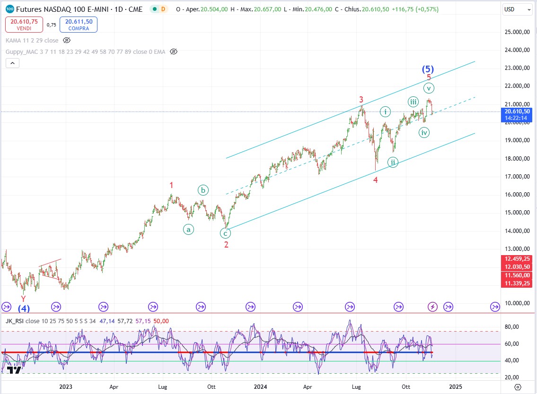Click the 10.000,00 price scale value
Image resolution: width=537 pixels, height=394 pixels.
(517, 303)
